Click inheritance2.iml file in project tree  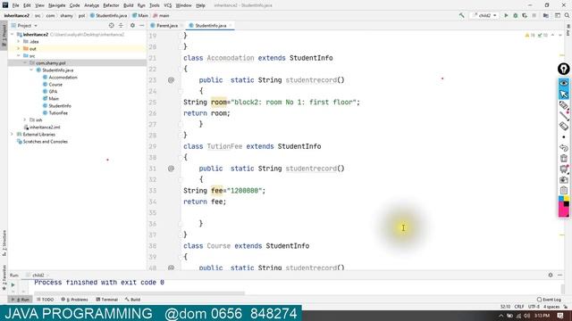[x=45, y=128]
